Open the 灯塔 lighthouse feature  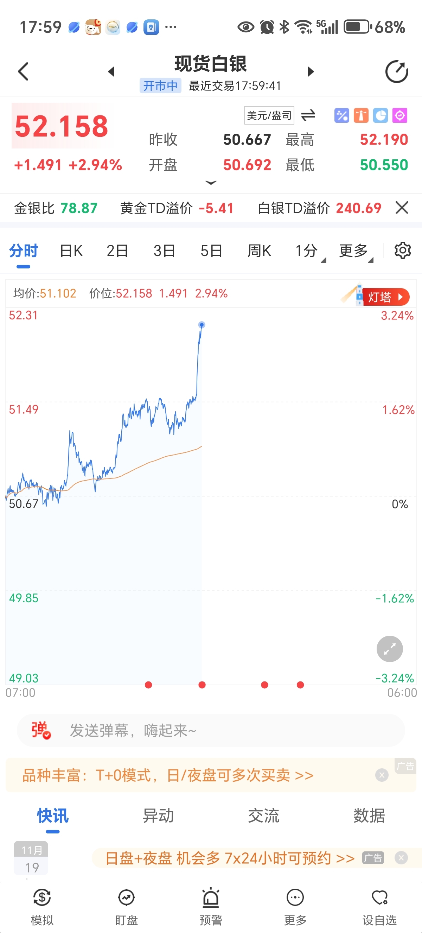pyautogui.click(x=384, y=297)
